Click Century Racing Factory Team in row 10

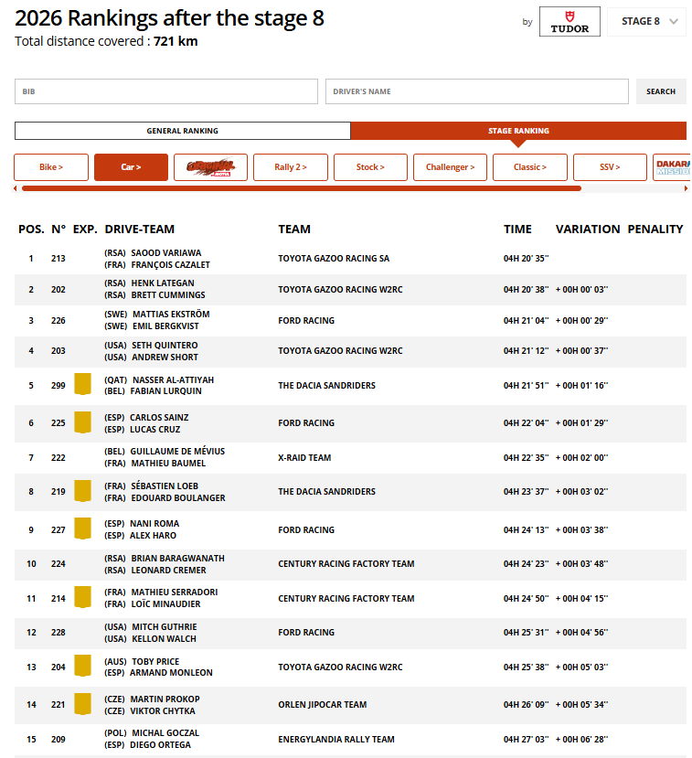[346, 563]
